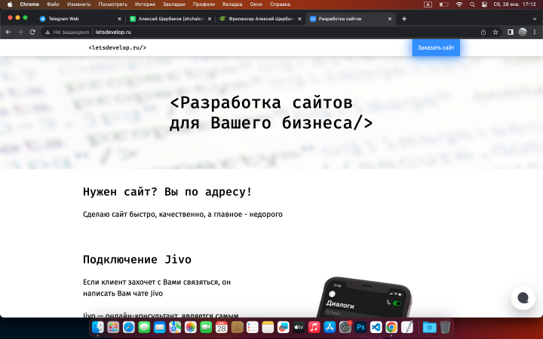
Task: Close the Фрилансер Алексей Щербаков tab
Action: click(x=299, y=19)
